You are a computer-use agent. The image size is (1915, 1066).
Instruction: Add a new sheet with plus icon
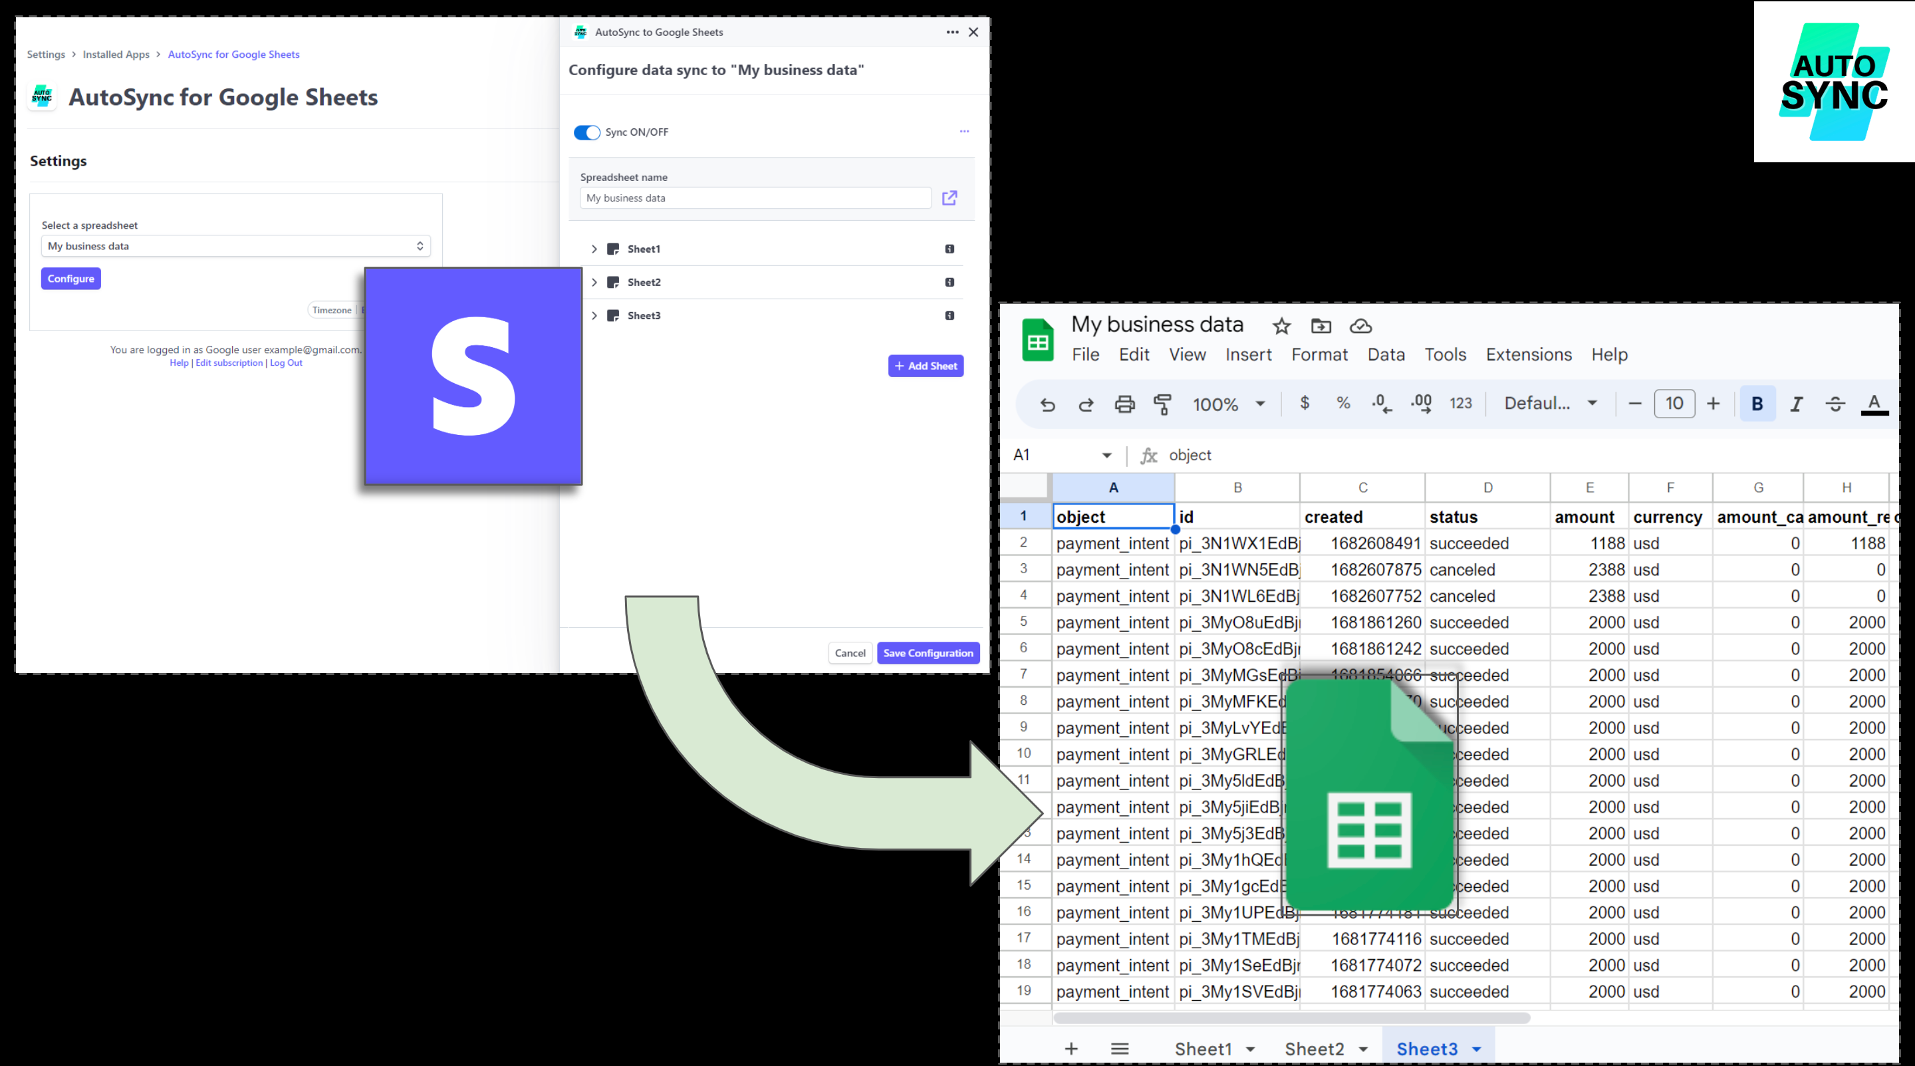tap(1071, 1049)
